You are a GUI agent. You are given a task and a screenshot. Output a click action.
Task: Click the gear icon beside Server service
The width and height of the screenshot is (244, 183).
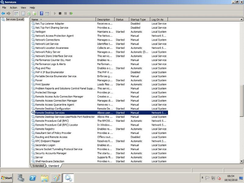pyautogui.click(x=33, y=157)
